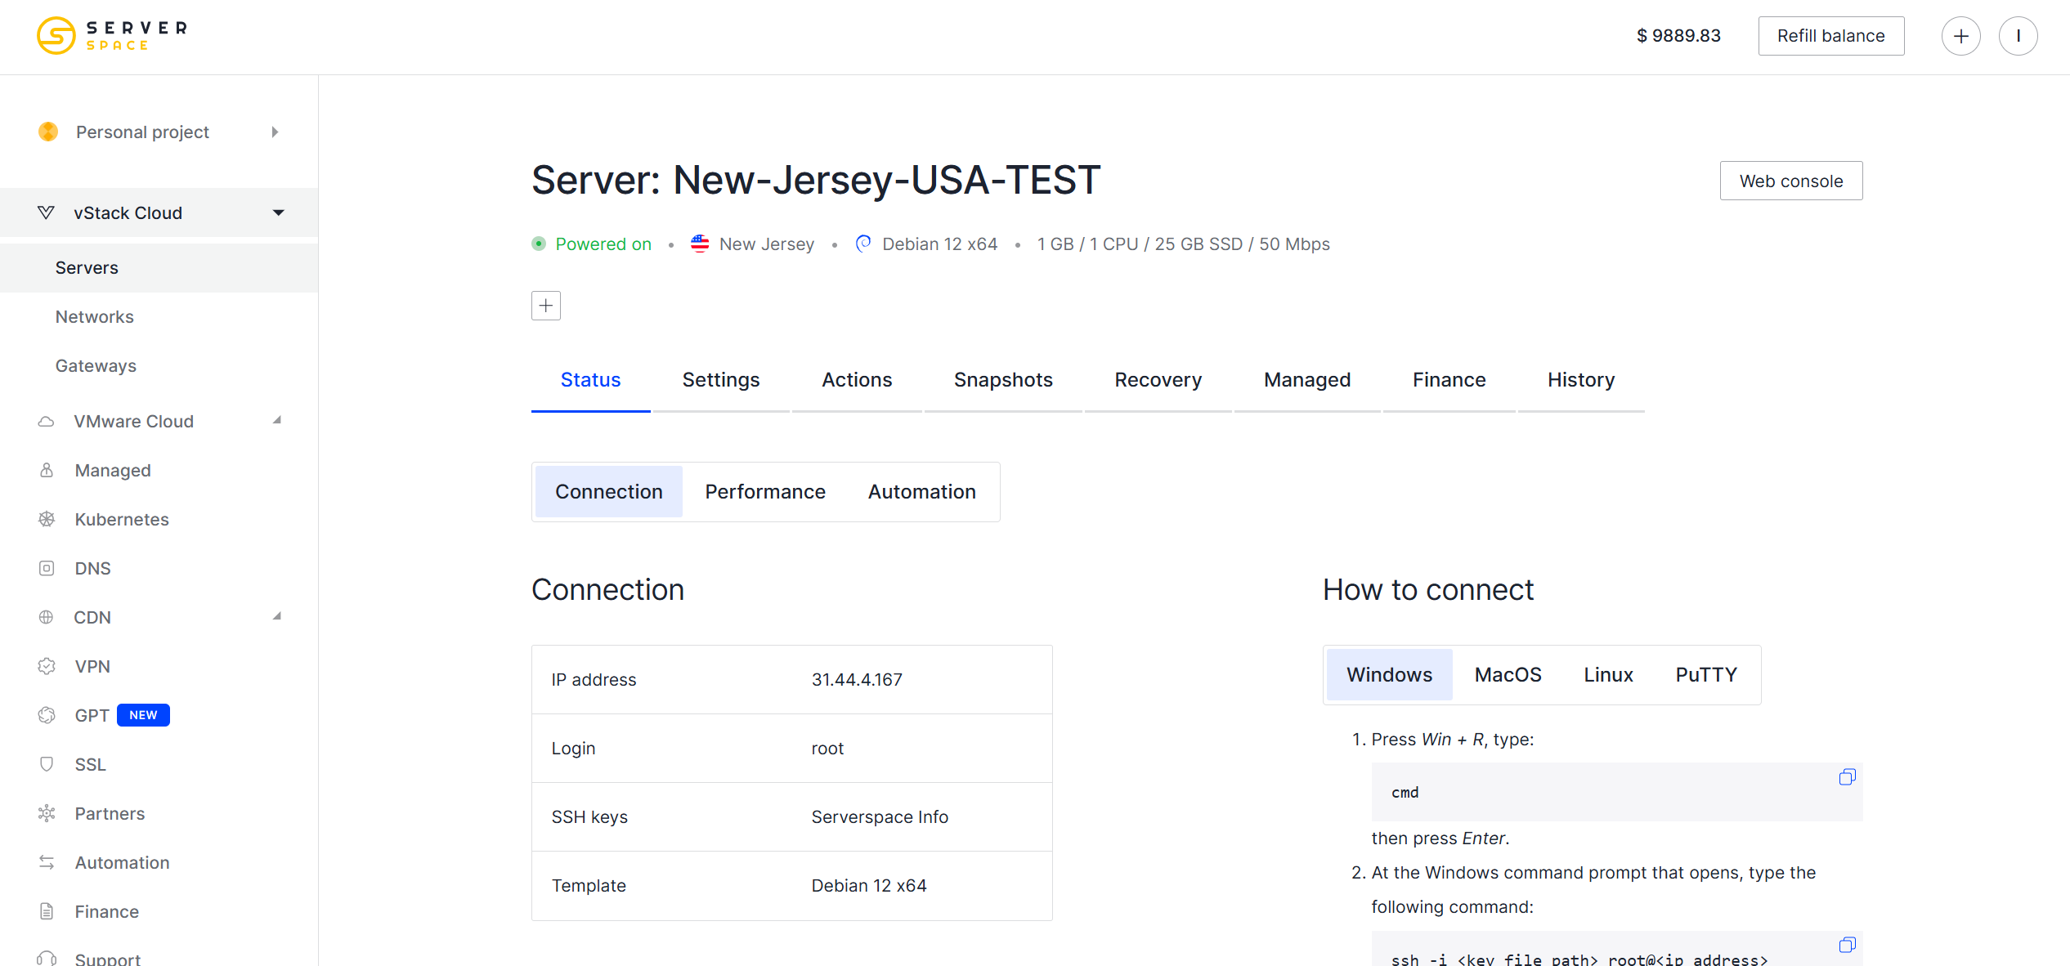Click the Serverspace logo
Screen dimensions: 2070x966
pyautogui.click(x=112, y=35)
